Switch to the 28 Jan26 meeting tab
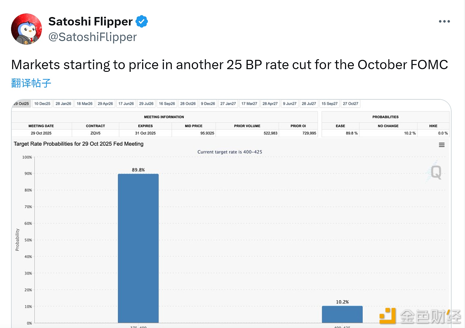465x328 pixels. pyautogui.click(x=63, y=104)
